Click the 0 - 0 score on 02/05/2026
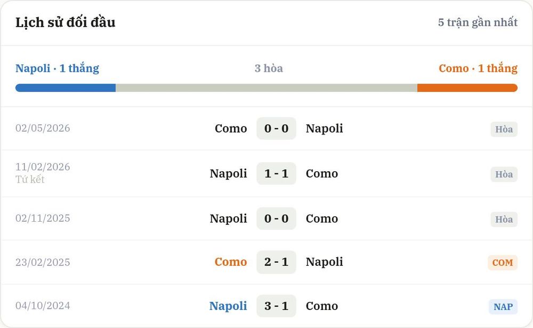This screenshot has width=533, height=328. click(276, 129)
